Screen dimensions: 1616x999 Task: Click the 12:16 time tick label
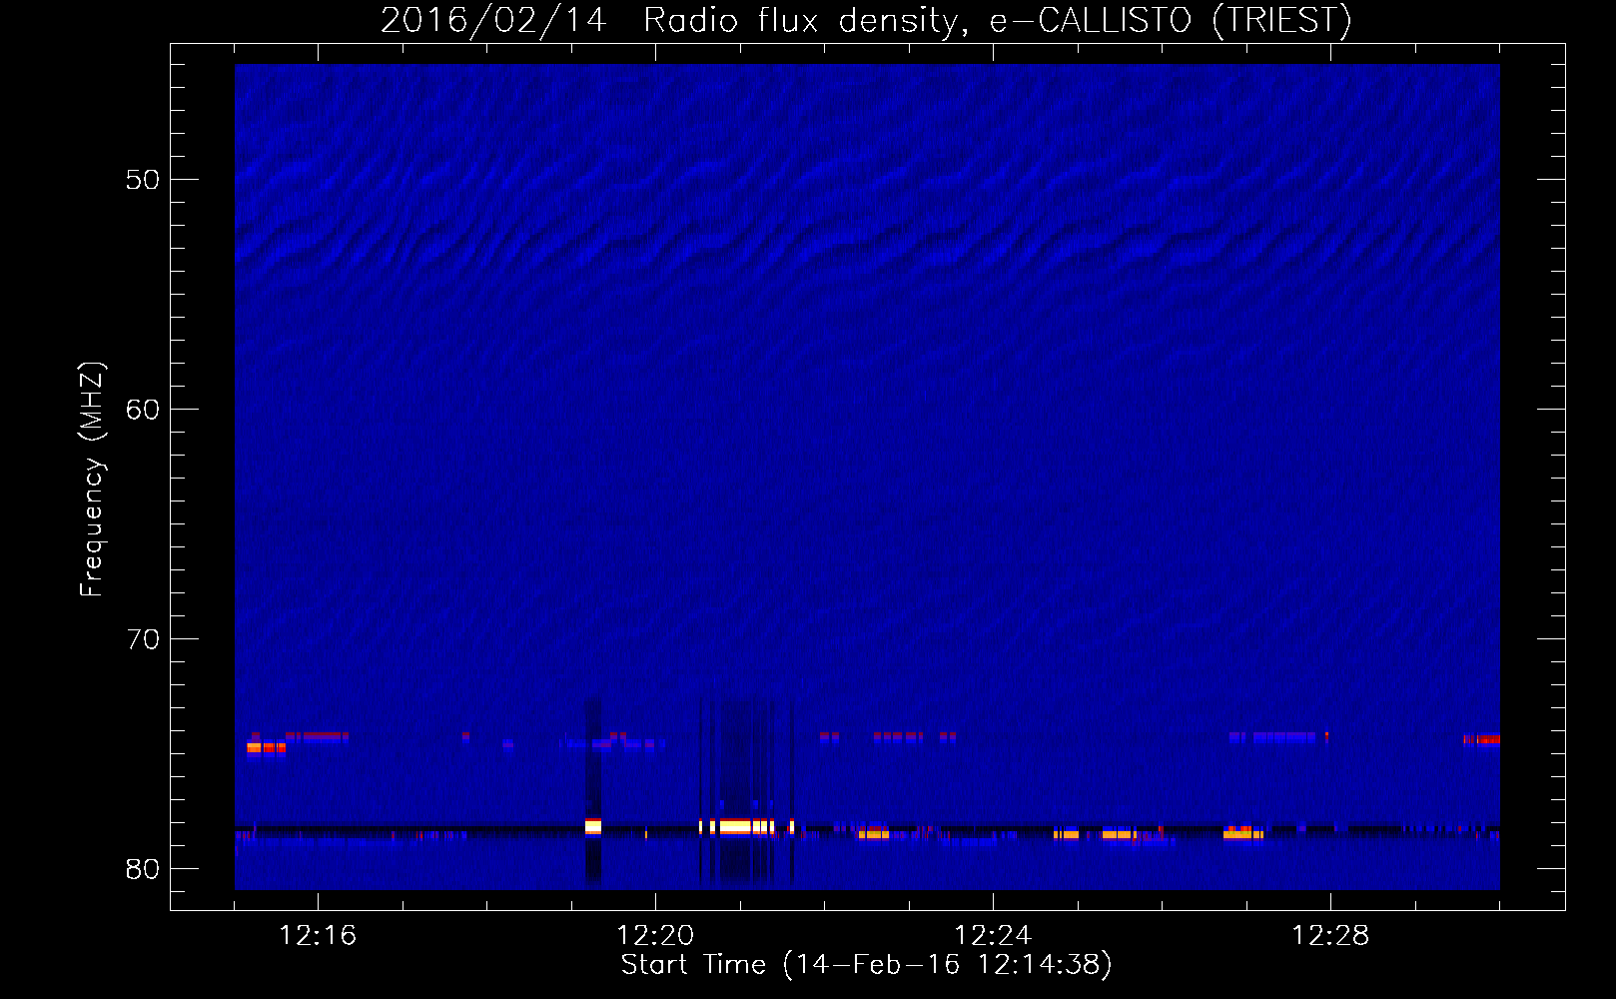click(318, 936)
